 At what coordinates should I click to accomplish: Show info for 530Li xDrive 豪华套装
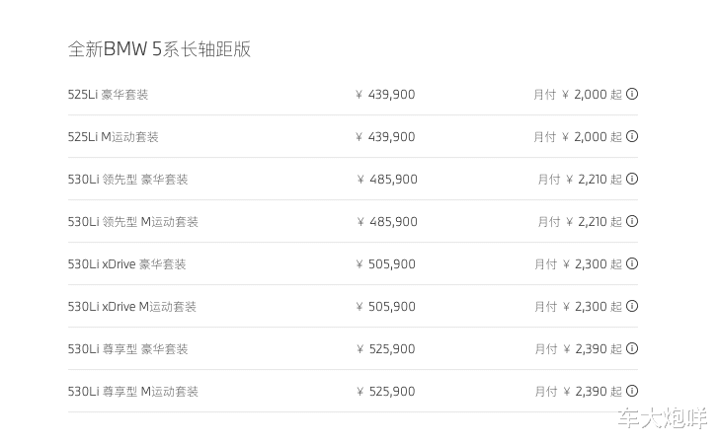coord(632,264)
